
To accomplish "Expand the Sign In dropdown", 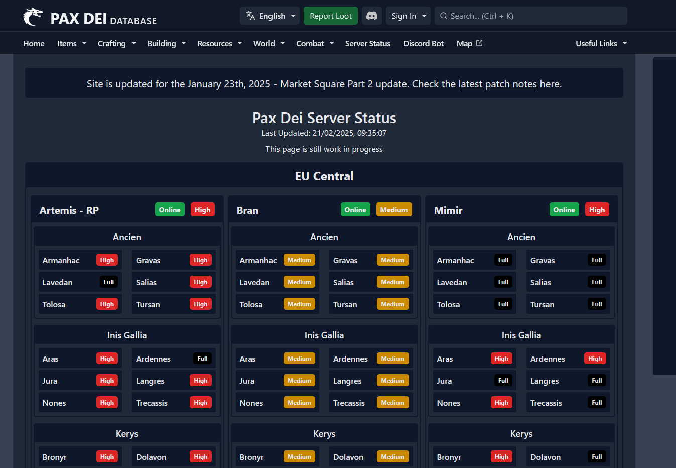I will click(409, 16).
